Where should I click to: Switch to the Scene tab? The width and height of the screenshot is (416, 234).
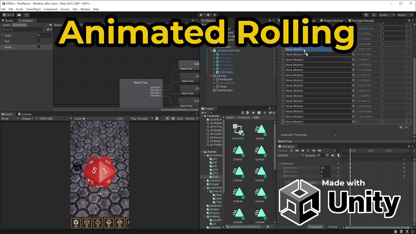click(x=7, y=20)
